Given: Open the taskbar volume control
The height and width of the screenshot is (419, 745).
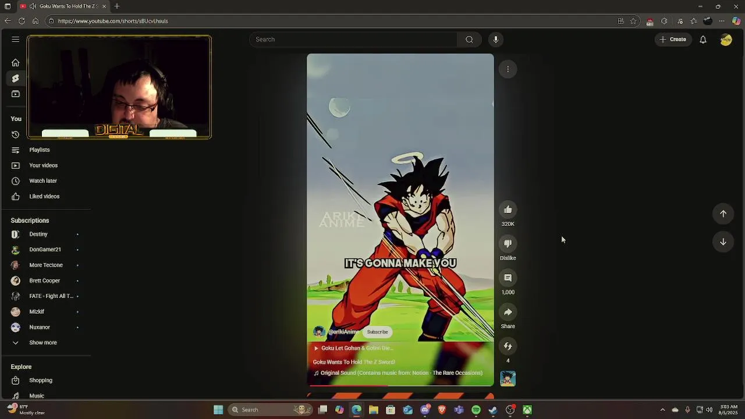Looking at the screenshot, I should click(x=709, y=410).
